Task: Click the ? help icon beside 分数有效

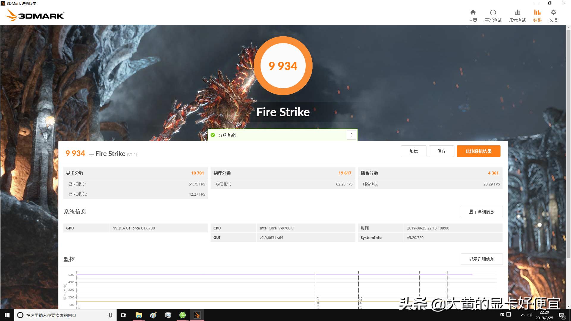Action: pos(351,135)
